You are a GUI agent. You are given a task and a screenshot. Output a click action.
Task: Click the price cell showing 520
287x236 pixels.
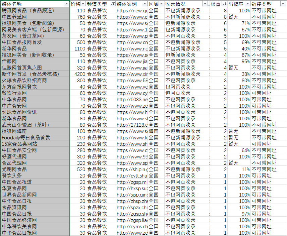coord(78,169)
